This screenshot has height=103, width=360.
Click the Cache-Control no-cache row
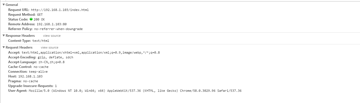[x=28, y=67]
